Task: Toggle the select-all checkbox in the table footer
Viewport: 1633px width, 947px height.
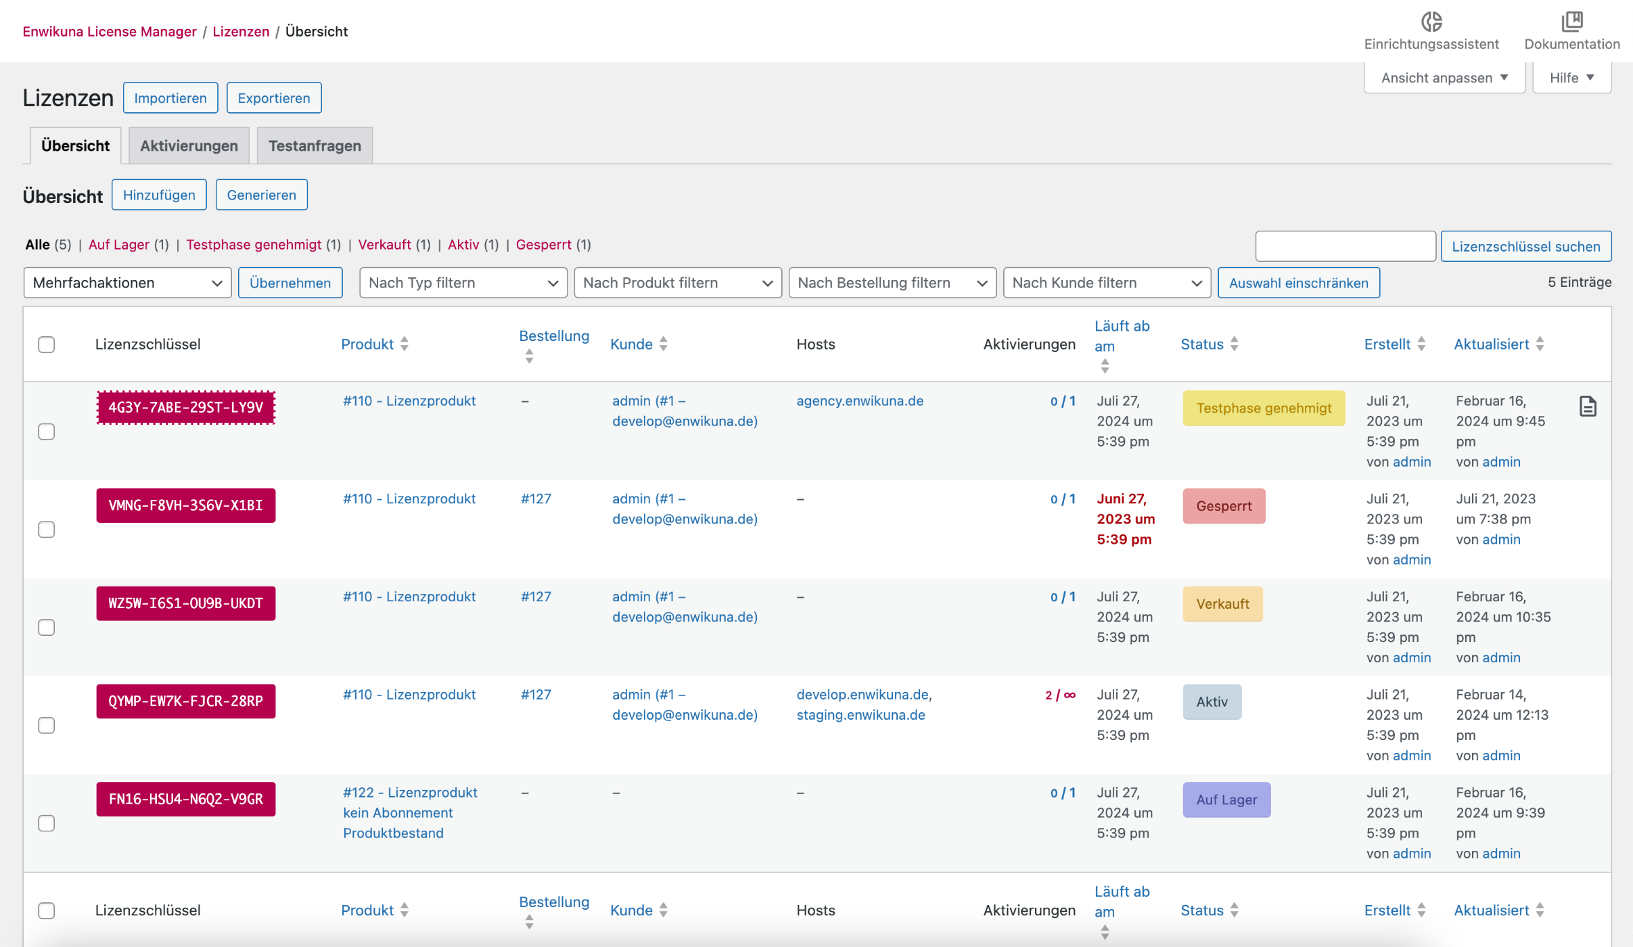Action: (46, 910)
